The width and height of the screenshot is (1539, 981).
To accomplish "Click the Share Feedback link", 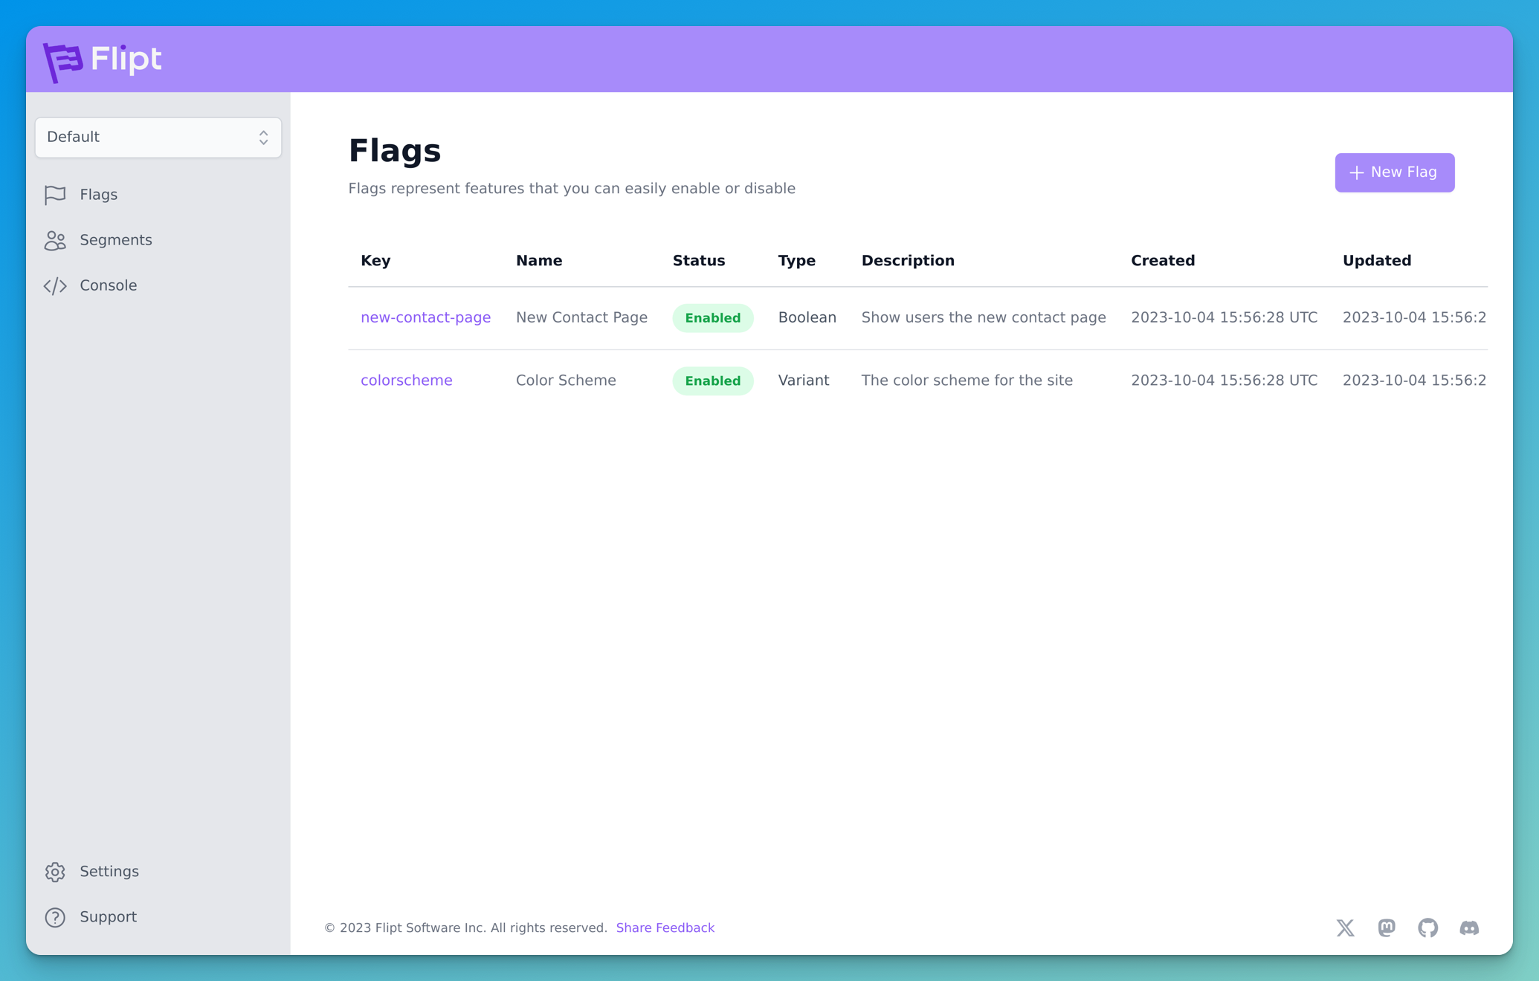I will [665, 928].
